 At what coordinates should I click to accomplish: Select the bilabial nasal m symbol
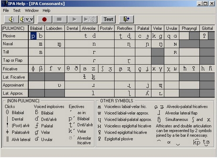click(x=41, y=44)
